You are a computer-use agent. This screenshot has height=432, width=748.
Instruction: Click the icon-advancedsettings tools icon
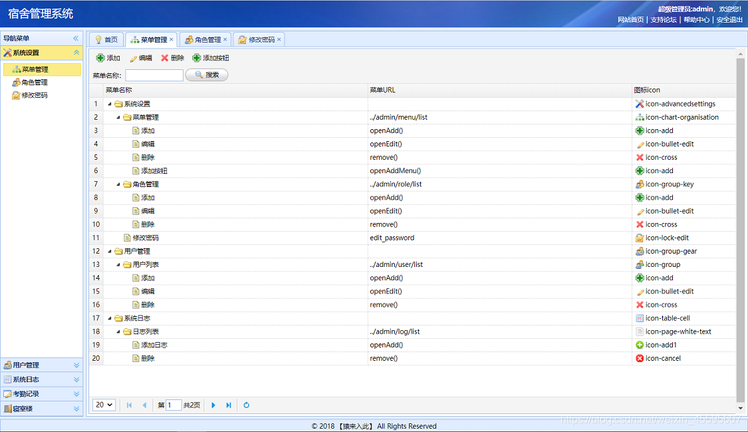point(640,104)
